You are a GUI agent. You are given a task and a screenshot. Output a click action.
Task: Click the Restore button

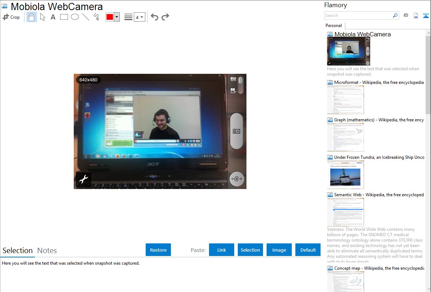(x=158, y=250)
